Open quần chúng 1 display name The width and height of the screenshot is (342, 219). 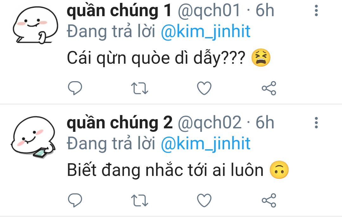tap(119, 11)
